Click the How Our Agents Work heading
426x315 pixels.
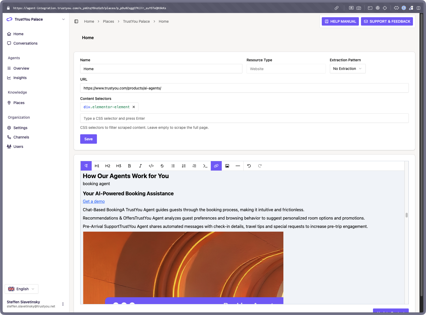point(126,176)
